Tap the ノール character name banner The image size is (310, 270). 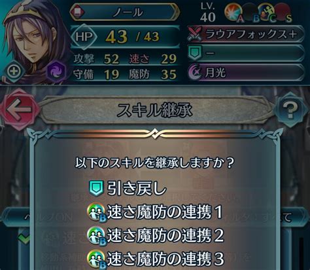click(x=125, y=12)
